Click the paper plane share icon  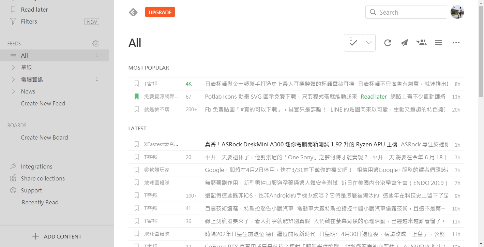(x=404, y=43)
